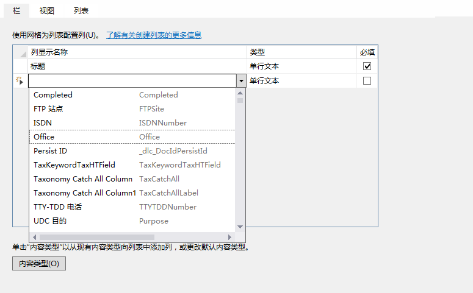Click the vertical scrollbar thumb in dropdown

coord(240,101)
